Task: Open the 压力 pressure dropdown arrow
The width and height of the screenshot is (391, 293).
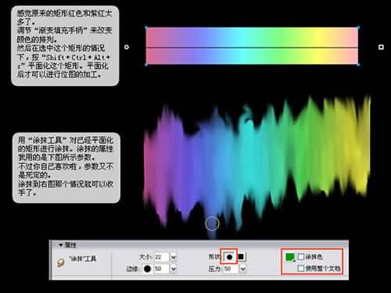Action: click(242, 269)
